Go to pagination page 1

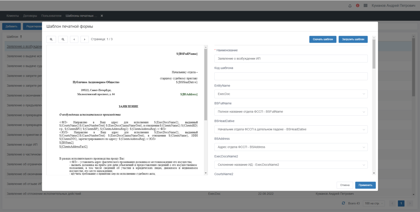(x=401, y=204)
